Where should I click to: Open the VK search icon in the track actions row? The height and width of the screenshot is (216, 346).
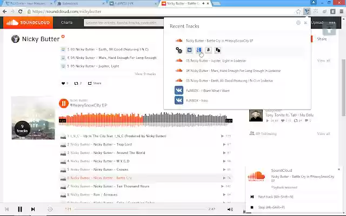(189, 50)
